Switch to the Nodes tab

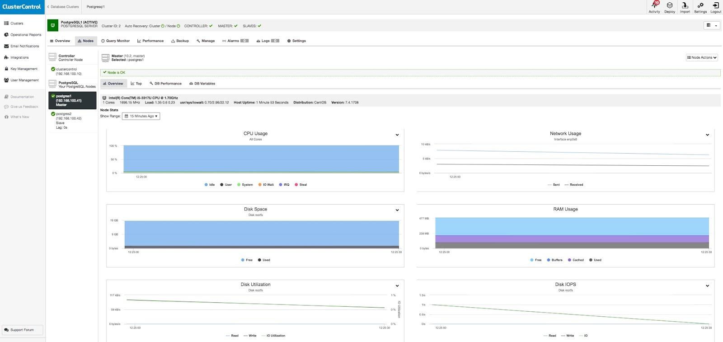click(x=85, y=41)
